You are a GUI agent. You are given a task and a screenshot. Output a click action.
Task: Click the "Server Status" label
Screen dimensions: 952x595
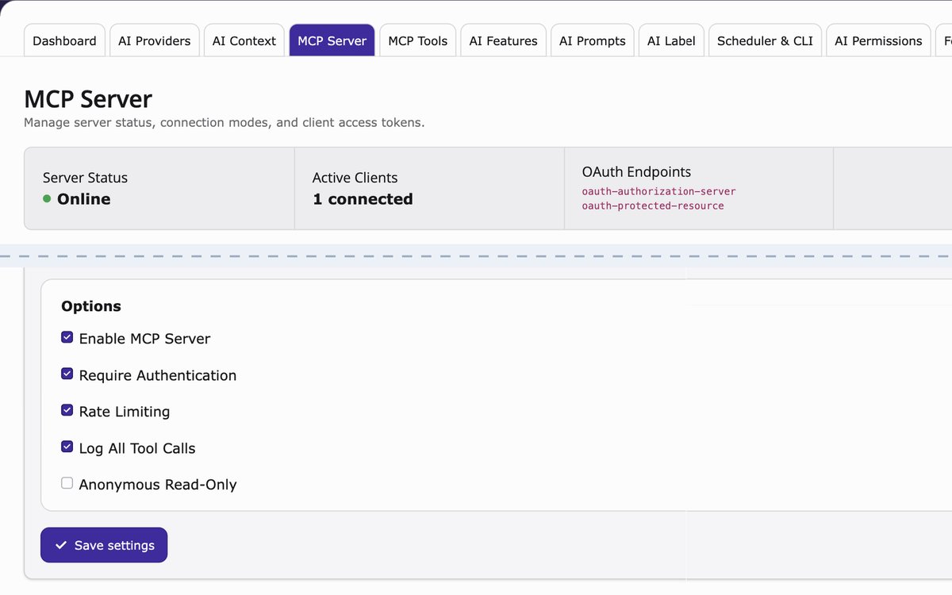click(85, 178)
